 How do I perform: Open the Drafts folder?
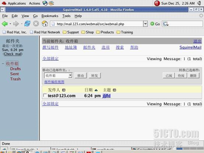(15, 69)
